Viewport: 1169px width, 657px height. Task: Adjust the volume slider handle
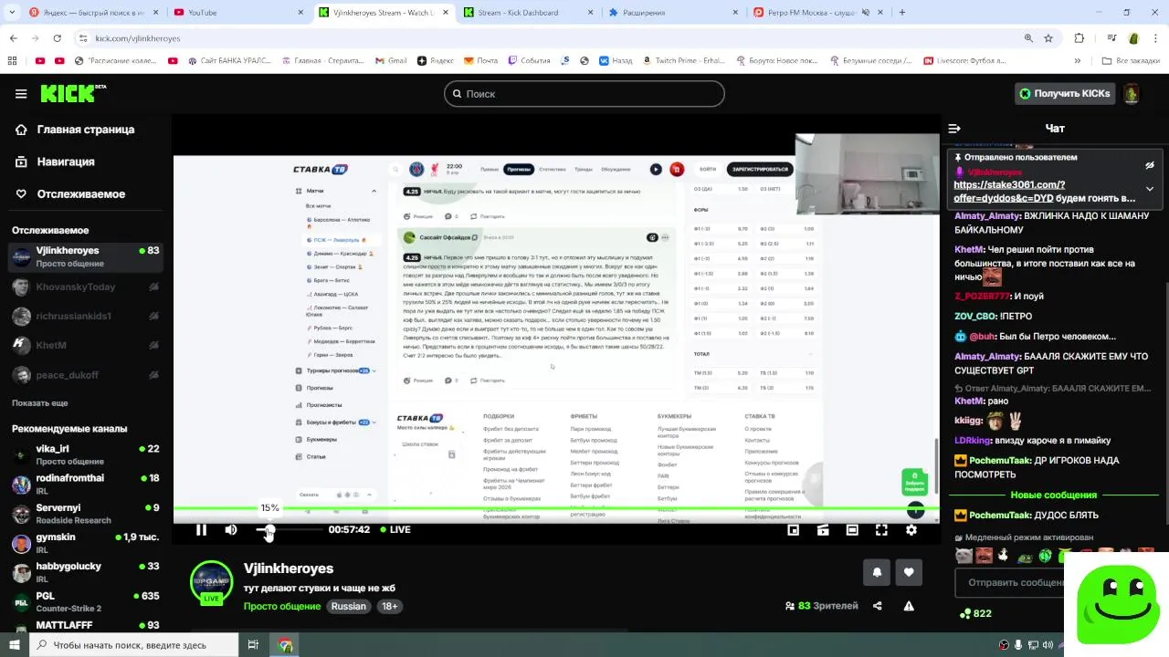tap(269, 531)
